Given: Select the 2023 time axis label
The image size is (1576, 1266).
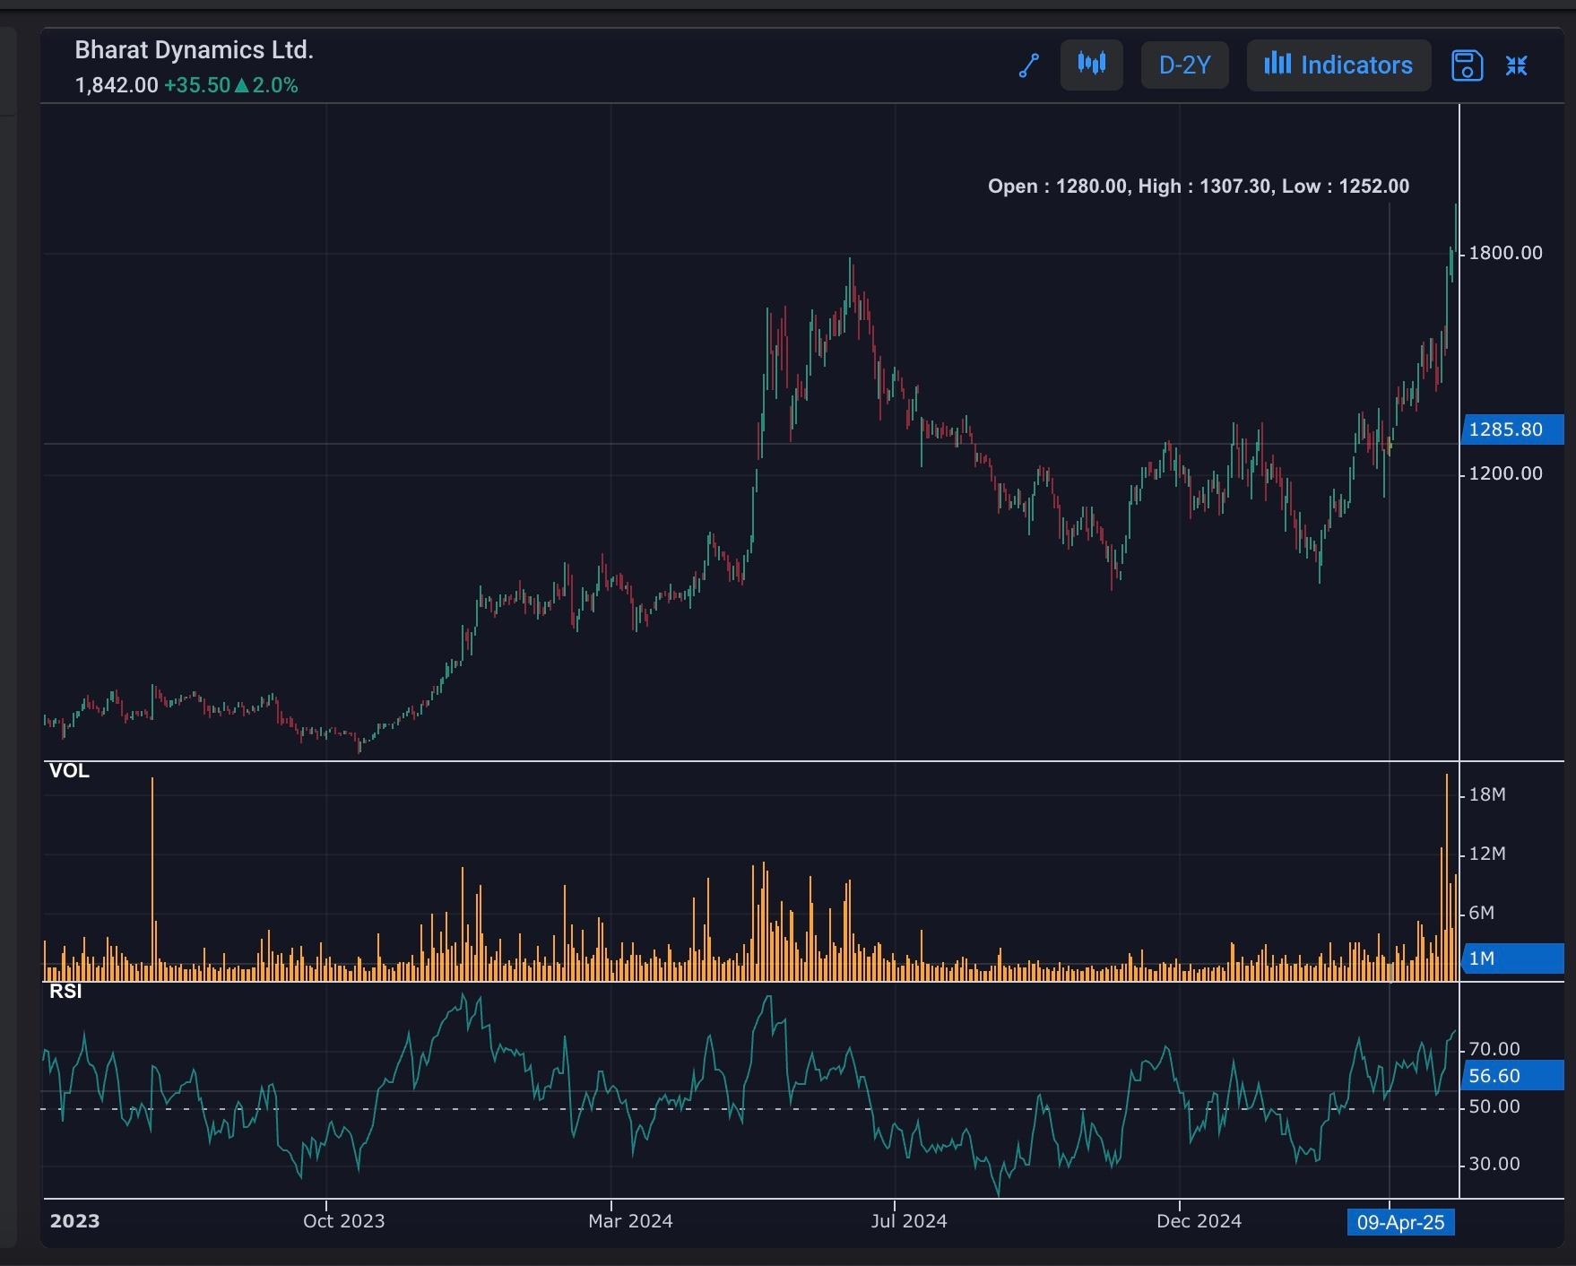Looking at the screenshot, I should 74,1221.
